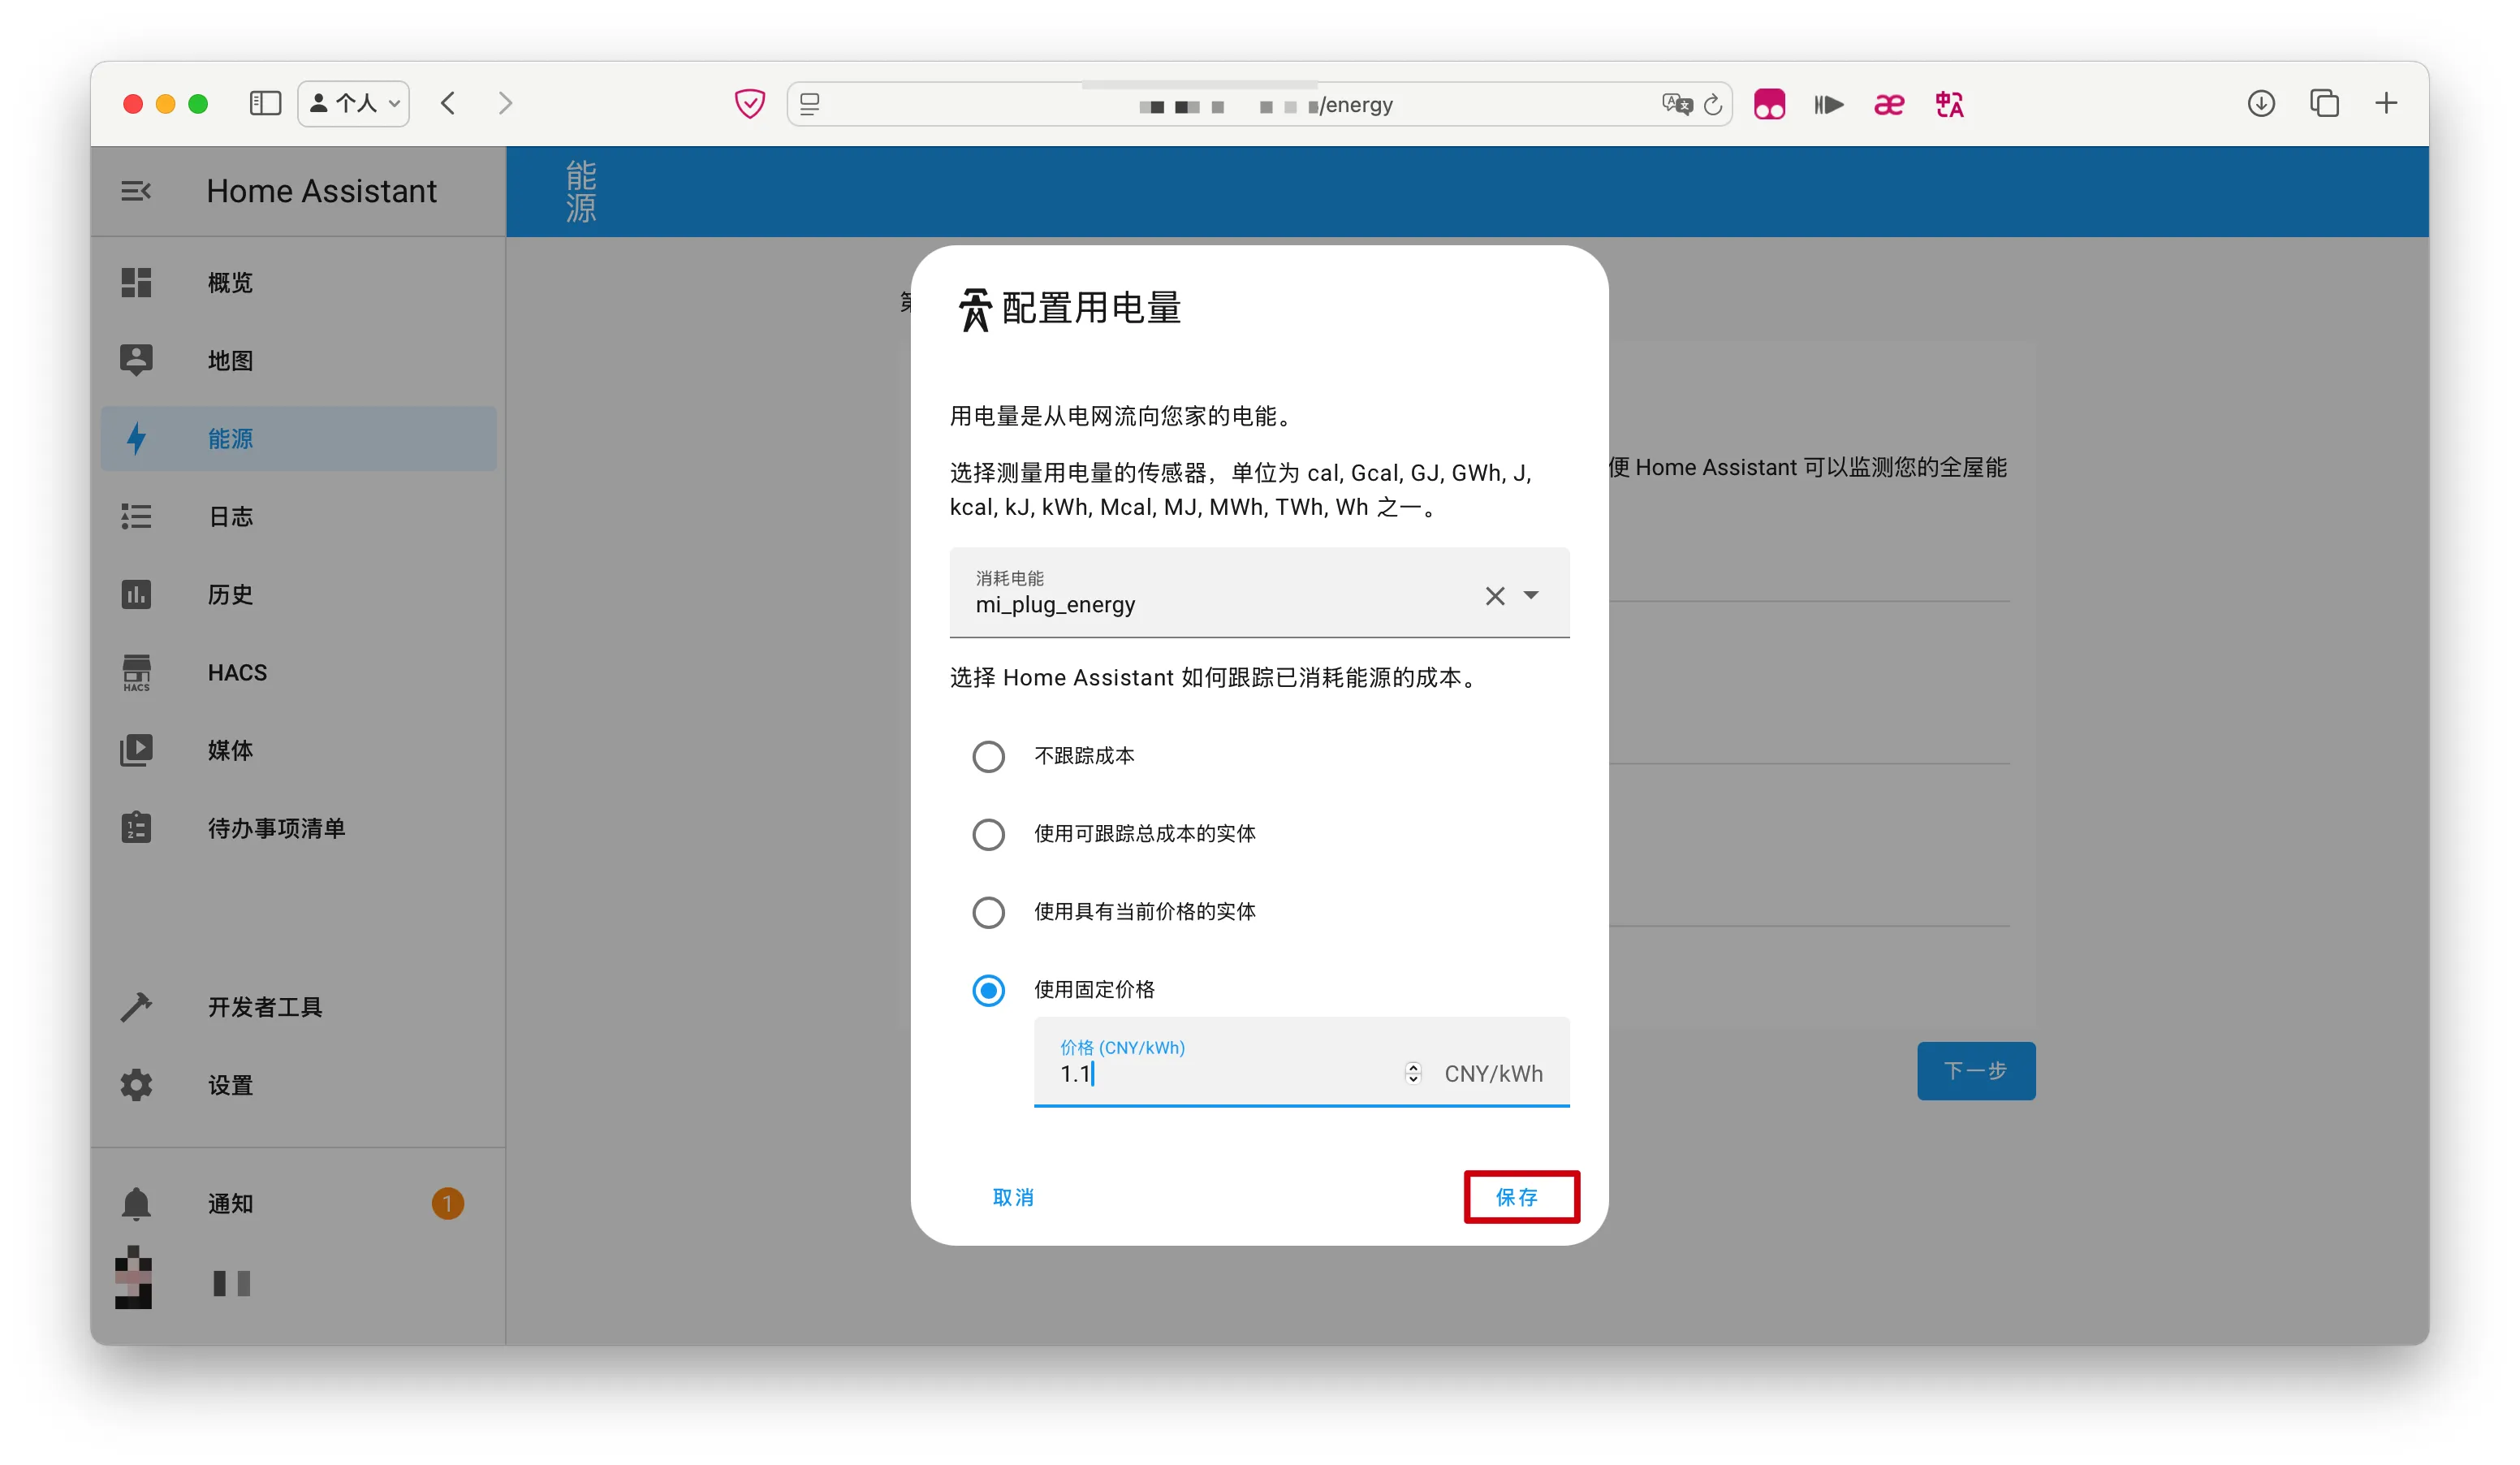Clear the mi_plug_energy entity selection
The image size is (2520, 1465).
point(1494,596)
